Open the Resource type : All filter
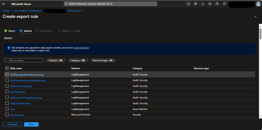The height and width of the screenshot is (130, 262). [x=103, y=61]
